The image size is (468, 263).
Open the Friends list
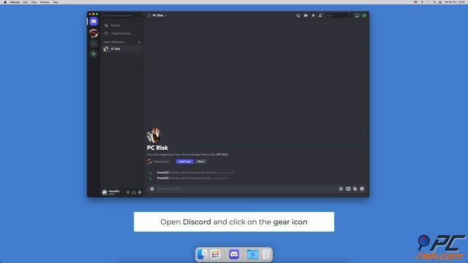122,26
